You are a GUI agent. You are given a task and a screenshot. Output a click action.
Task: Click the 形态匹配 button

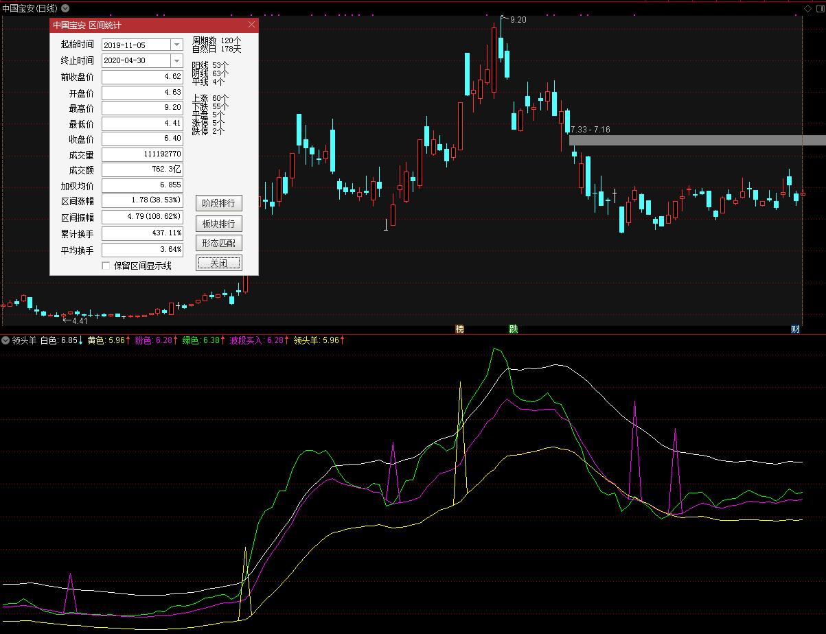219,243
